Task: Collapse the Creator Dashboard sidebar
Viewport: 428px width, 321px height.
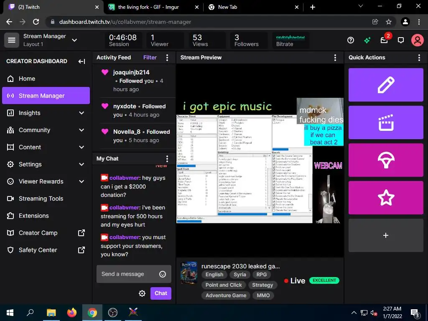Action: 82,61
